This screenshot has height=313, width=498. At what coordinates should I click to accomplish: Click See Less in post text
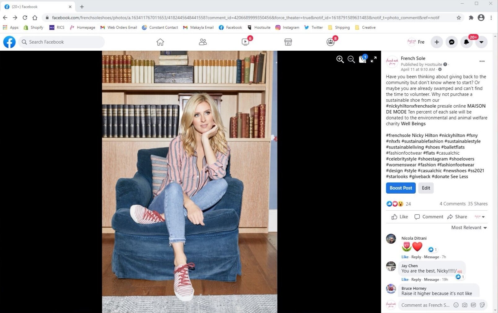click(459, 177)
